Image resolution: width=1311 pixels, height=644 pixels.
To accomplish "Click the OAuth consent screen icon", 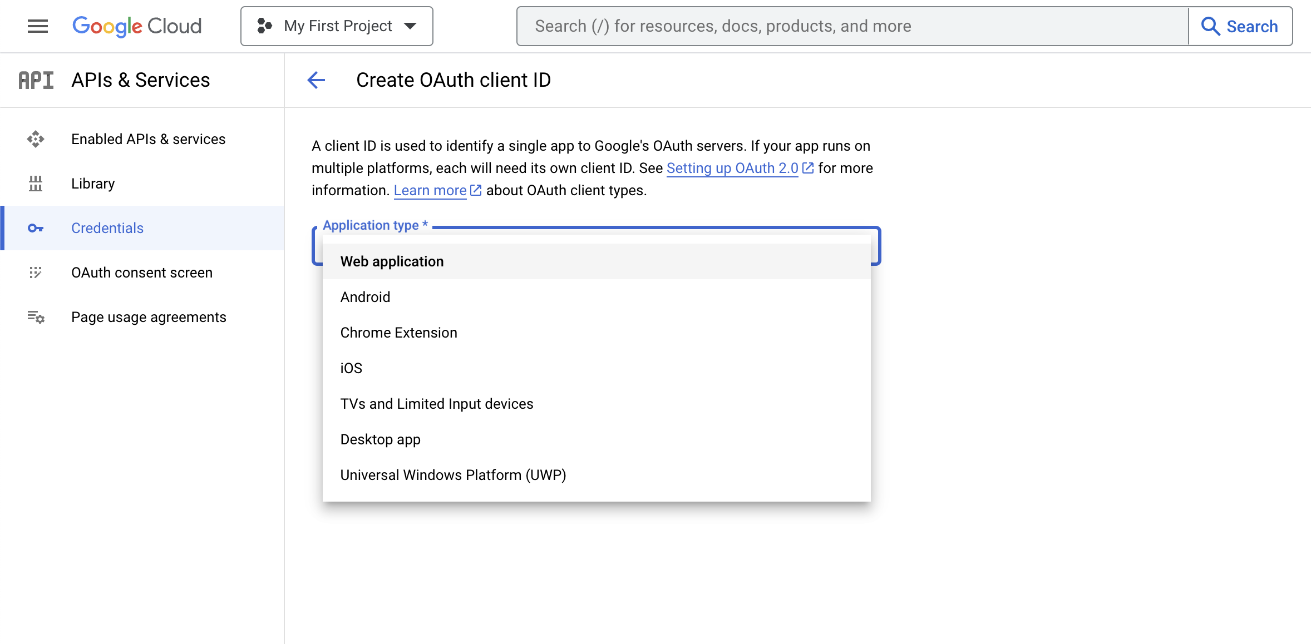I will click(x=36, y=273).
